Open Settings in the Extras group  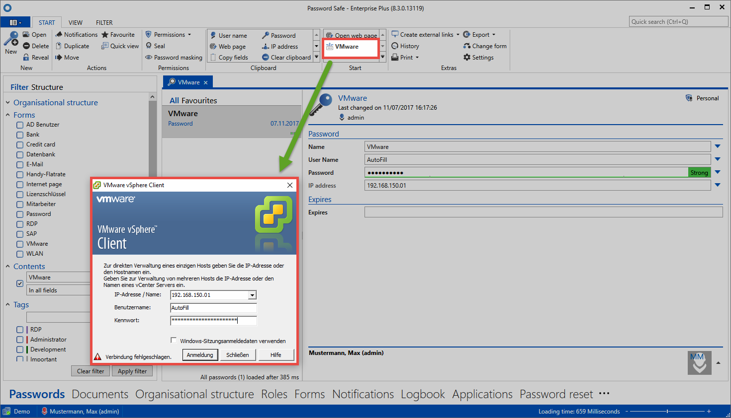tap(478, 58)
